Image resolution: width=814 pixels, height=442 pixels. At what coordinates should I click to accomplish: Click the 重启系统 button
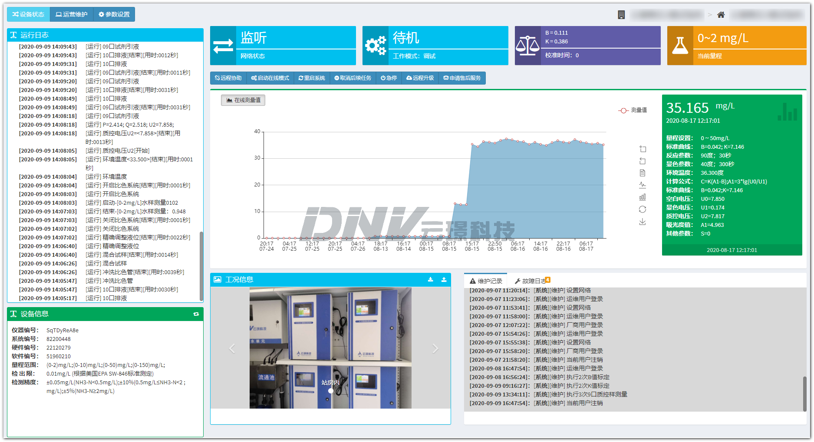click(312, 78)
